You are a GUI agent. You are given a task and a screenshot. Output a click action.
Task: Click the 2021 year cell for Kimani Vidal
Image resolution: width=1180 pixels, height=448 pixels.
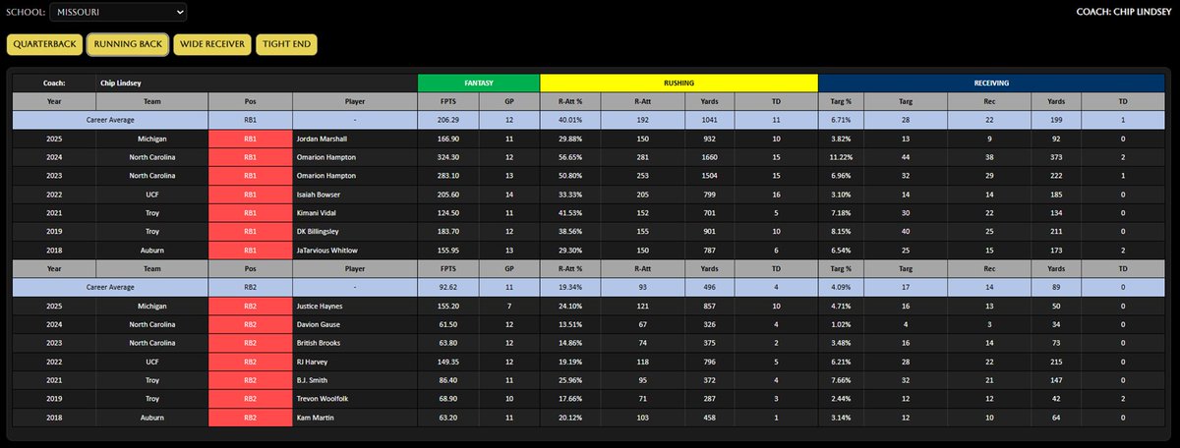click(x=54, y=214)
